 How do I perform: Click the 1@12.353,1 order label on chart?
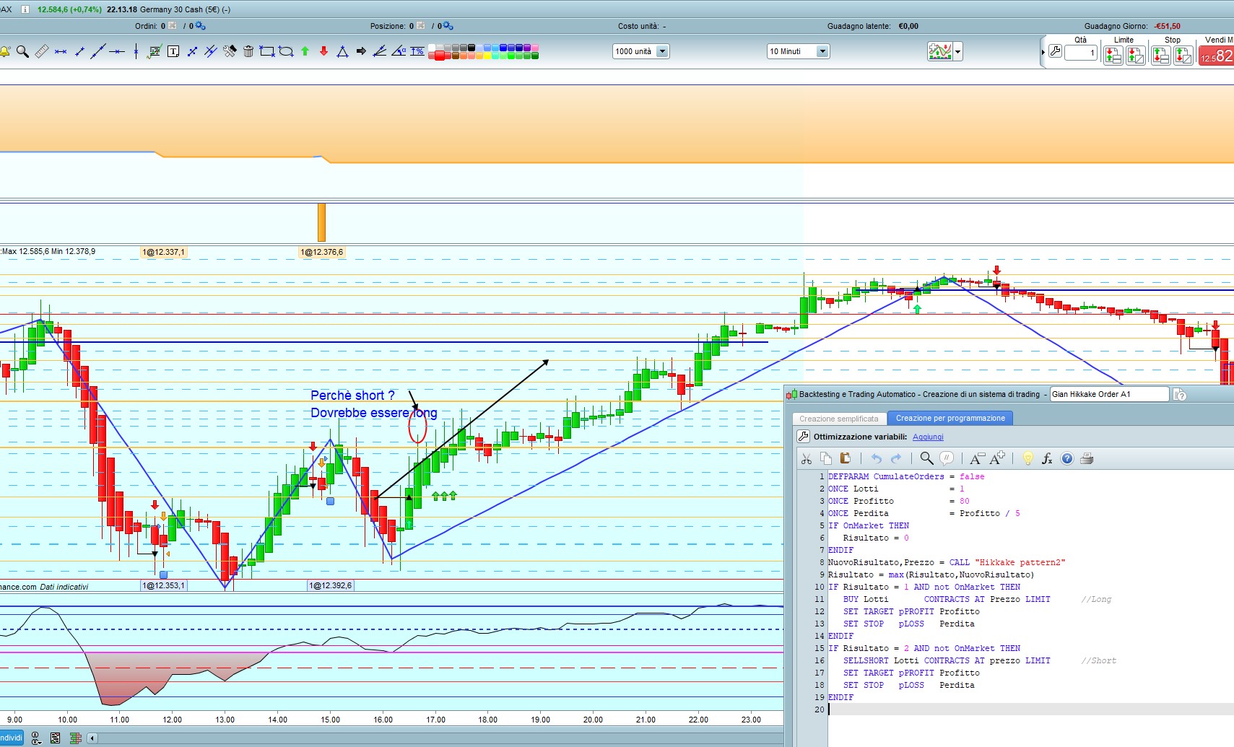tap(164, 585)
